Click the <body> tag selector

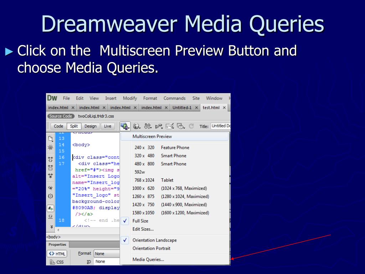pyautogui.click(x=53, y=237)
